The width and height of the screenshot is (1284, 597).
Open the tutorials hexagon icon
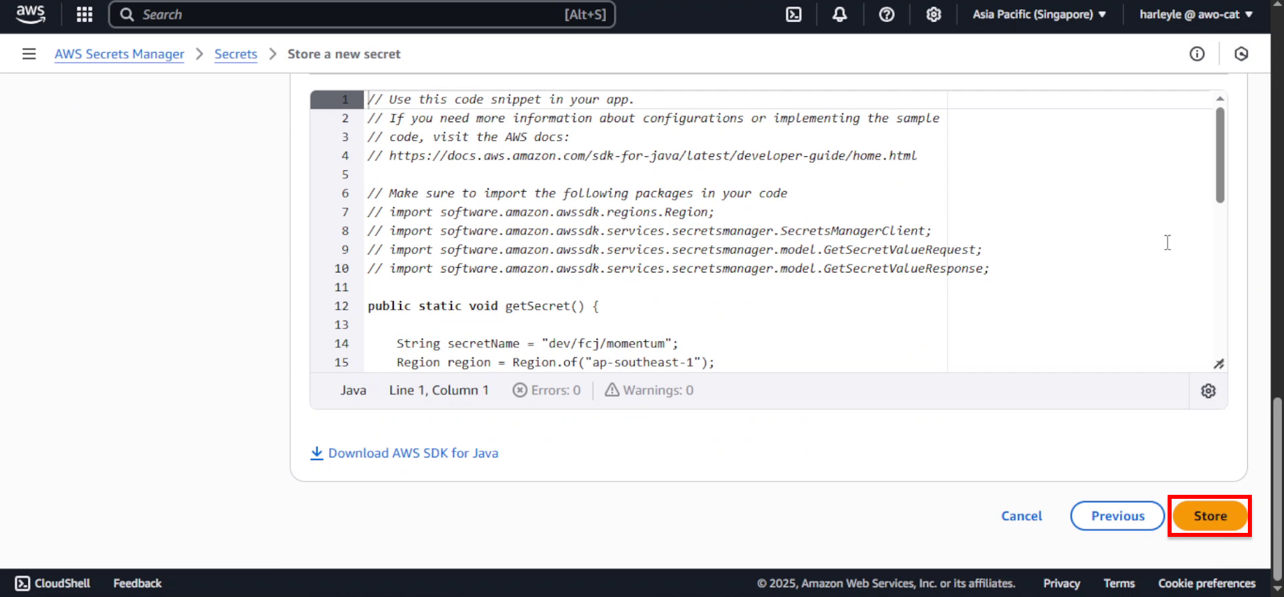(1241, 53)
